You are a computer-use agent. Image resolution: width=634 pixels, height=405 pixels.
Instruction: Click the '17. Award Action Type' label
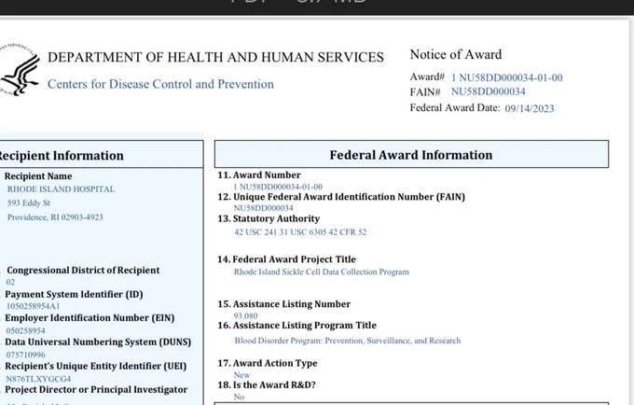[x=268, y=363]
